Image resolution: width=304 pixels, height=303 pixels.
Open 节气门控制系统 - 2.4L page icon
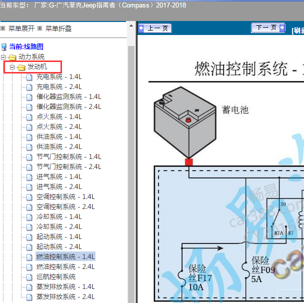coord(29,167)
